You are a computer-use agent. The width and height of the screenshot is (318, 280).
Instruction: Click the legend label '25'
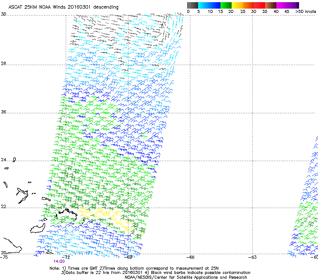[x=243, y=12]
